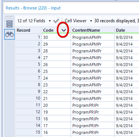Select Code cell with value 28
This screenshot has width=139, height=137.
tap(56, 51)
